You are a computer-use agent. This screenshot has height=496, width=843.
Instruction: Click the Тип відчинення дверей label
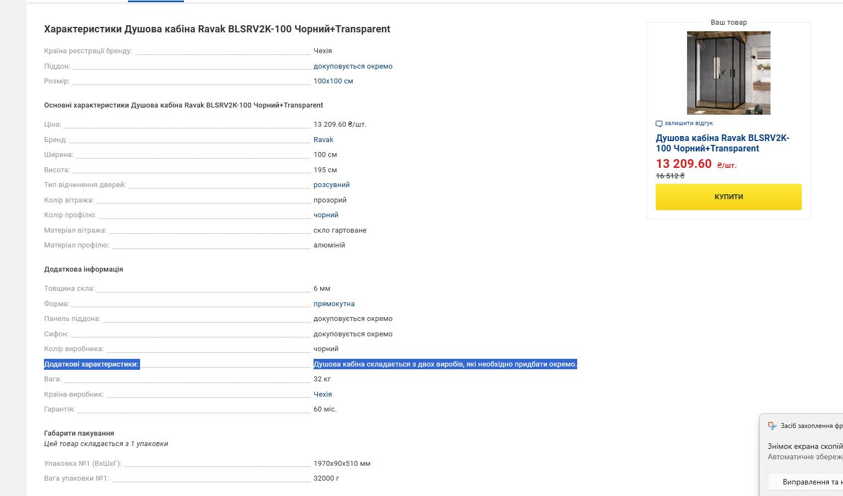[x=85, y=185]
